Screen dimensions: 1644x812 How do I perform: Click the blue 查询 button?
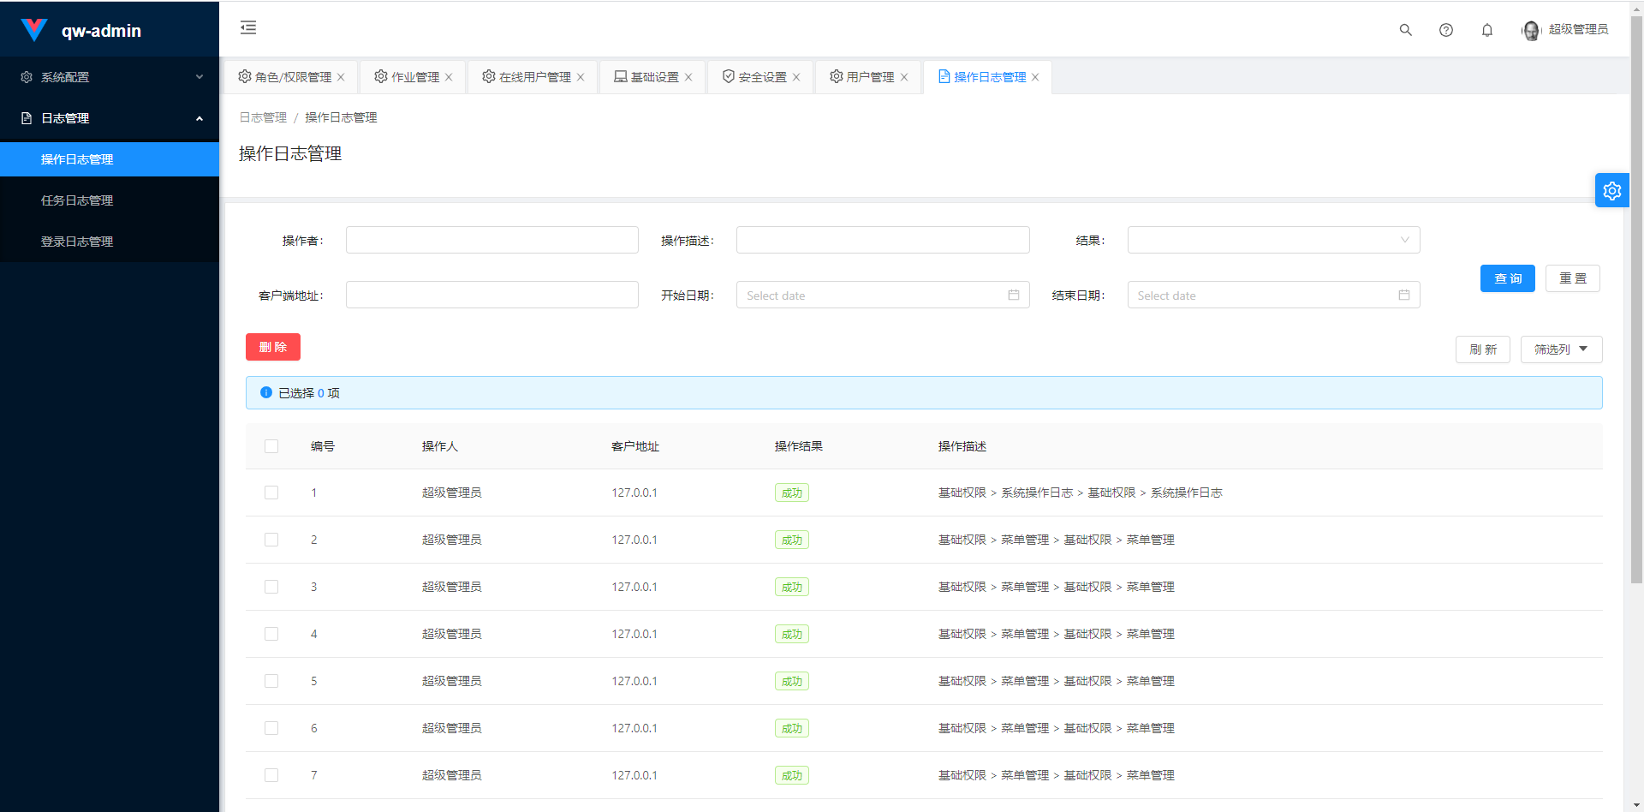(x=1508, y=278)
